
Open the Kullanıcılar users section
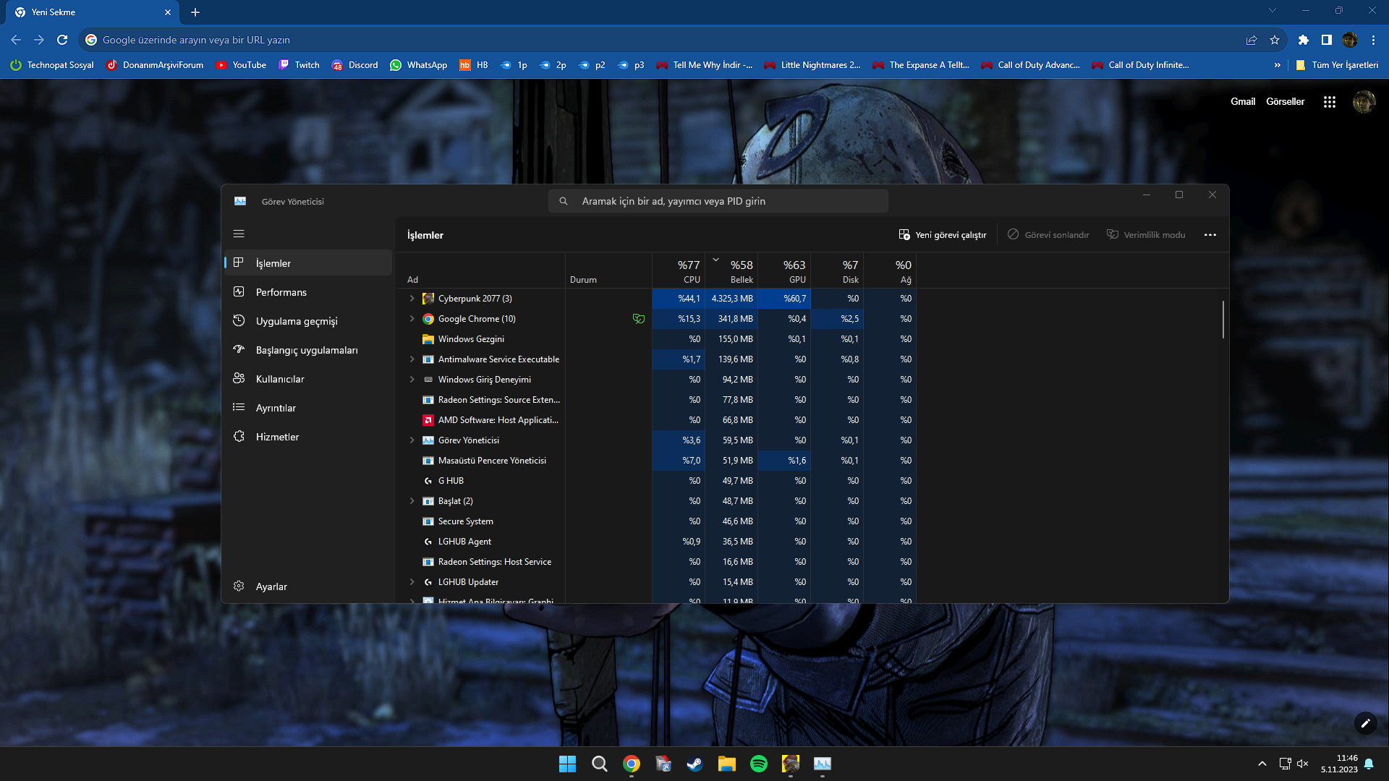[279, 379]
